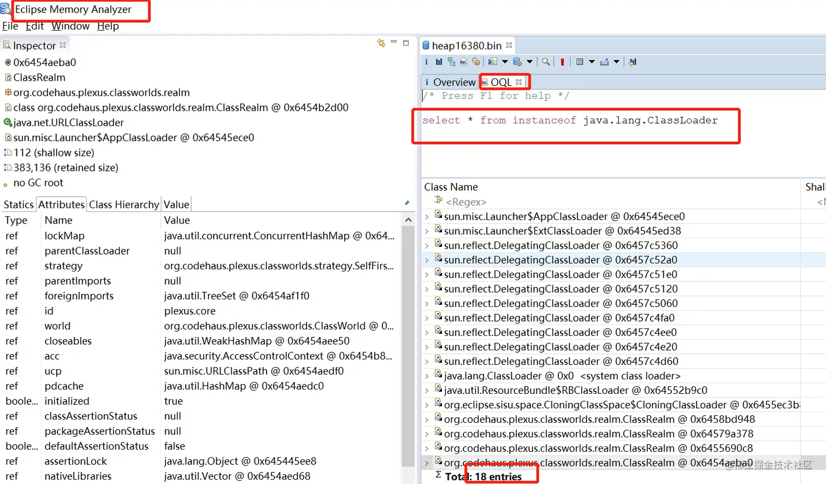Click the java.net.URLClassLoader superclass entry
Viewport: 826px width, 484px height.
pyautogui.click(x=63, y=122)
